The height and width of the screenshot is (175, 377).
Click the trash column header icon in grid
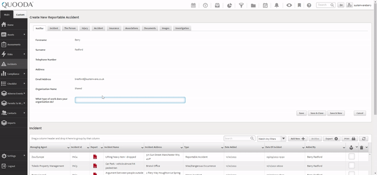click(361, 148)
